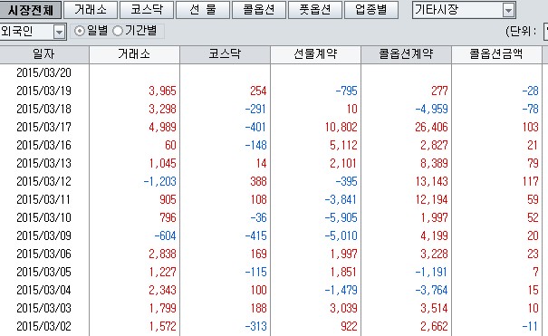
Task: Sort by the 코스닥 column header
Action: click(225, 54)
